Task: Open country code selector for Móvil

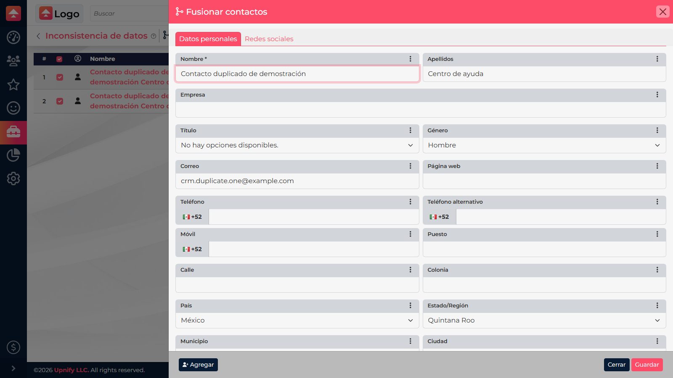Action: pyautogui.click(x=192, y=249)
